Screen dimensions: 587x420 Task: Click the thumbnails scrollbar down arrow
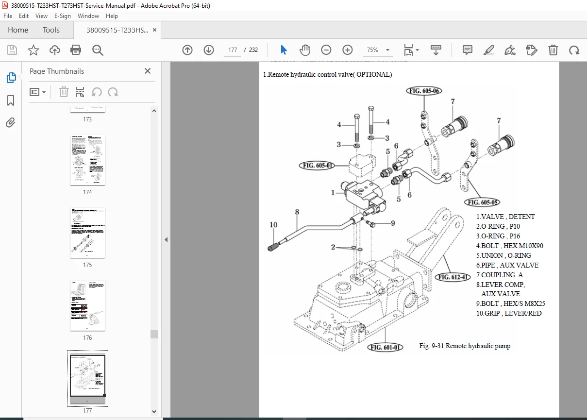(154, 412)
